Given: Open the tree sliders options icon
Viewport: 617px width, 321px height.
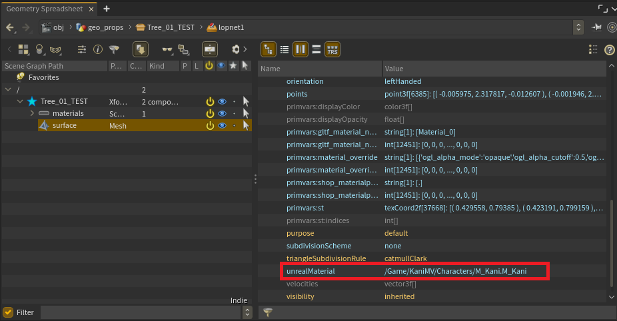Looking at the screenshot, I should [82, 49].
